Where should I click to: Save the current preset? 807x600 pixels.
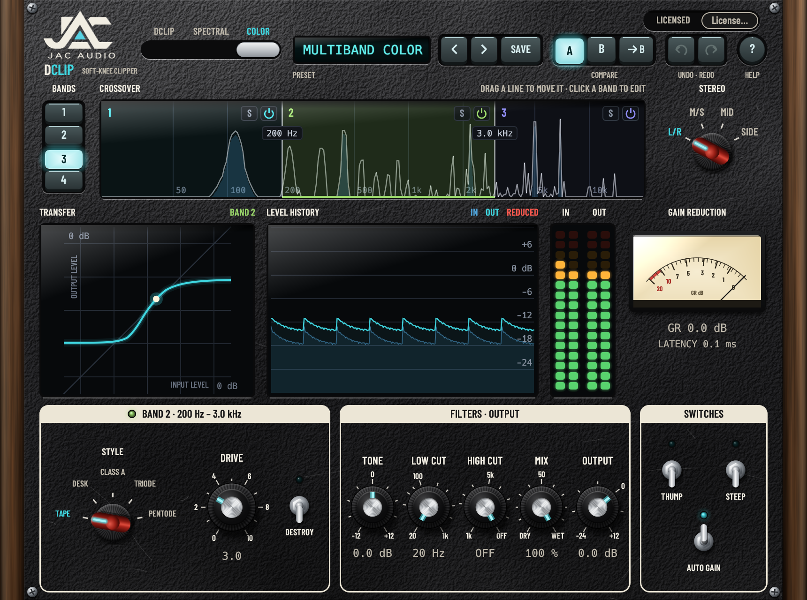520,49
